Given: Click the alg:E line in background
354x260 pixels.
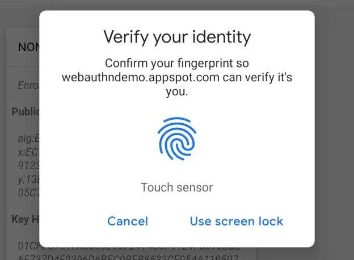Looking at the screenshot, I should click(28, 137).
